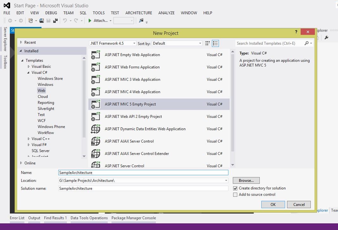The image size is (338, 230).
Task: Expand the Visual C++ templates node
Action: [x=29, y=138]
